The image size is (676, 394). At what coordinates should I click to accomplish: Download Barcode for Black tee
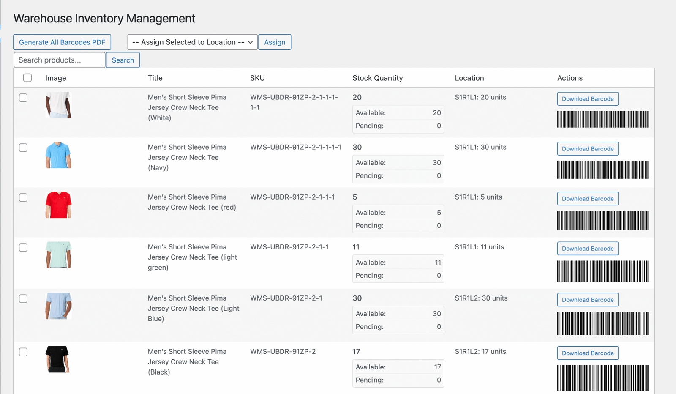588,353
